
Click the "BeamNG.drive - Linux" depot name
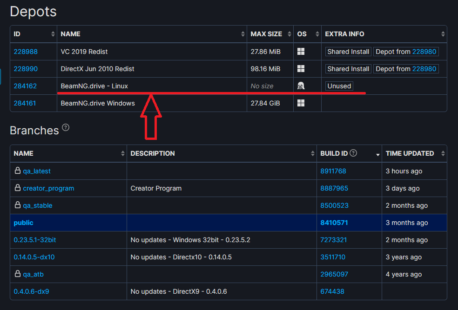[94, 86]
